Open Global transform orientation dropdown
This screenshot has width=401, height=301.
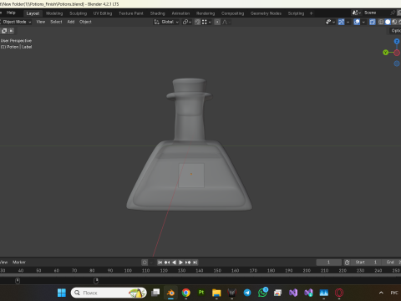(166, 22)
